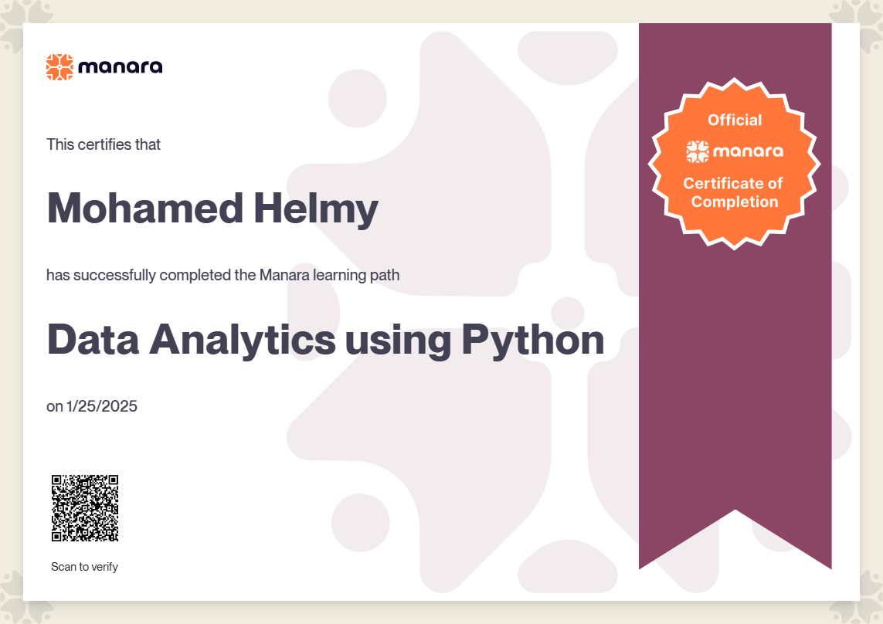Screen dimensions: 883x624
Task: Click the white "manara" wordmark on badge
Action: (x=747, y=151)
